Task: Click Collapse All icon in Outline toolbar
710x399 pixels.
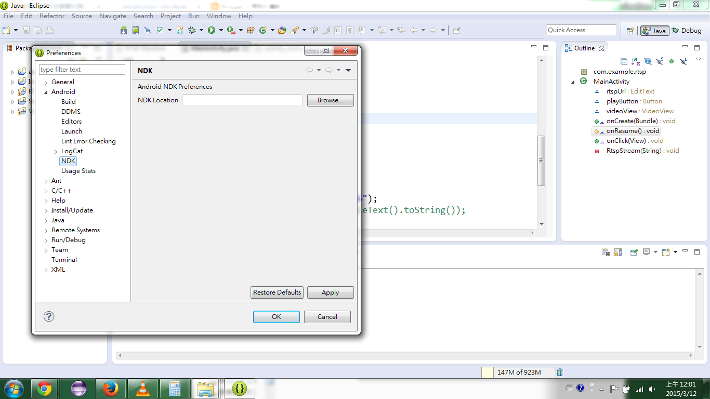Action: (624, 61)
